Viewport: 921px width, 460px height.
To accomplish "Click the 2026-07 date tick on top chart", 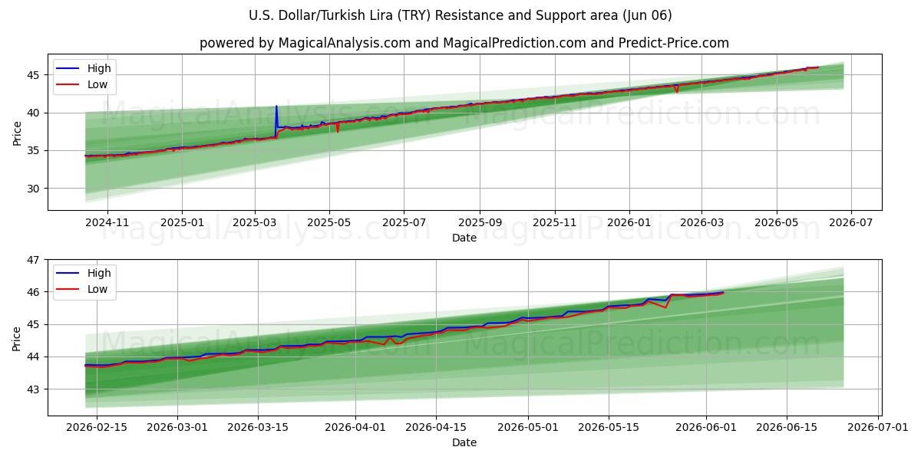I will click(851, 222).
